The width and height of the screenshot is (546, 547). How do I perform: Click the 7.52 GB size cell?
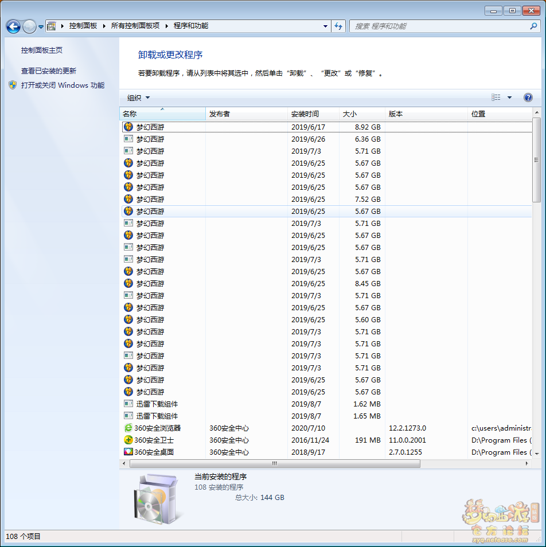(x=368, y=199)
